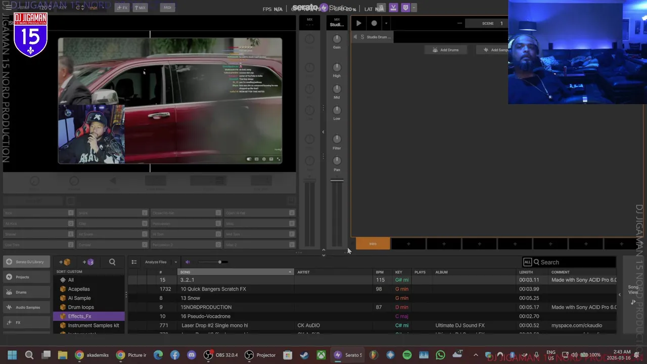
Task: Adjust the High EQ knob
Action: 337,67
